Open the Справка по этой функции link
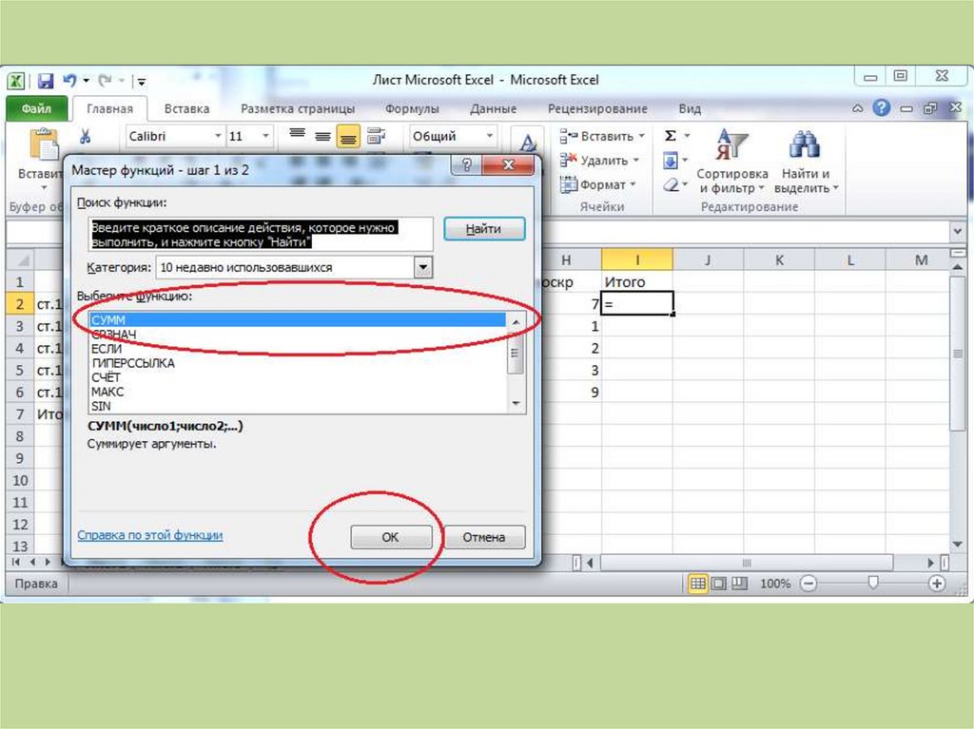The image size is (974, 729). point(149,535)
